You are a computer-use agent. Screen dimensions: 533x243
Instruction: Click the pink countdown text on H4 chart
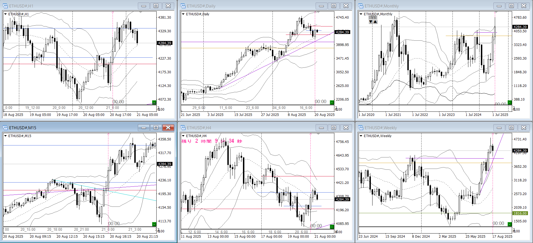[212, 141]
